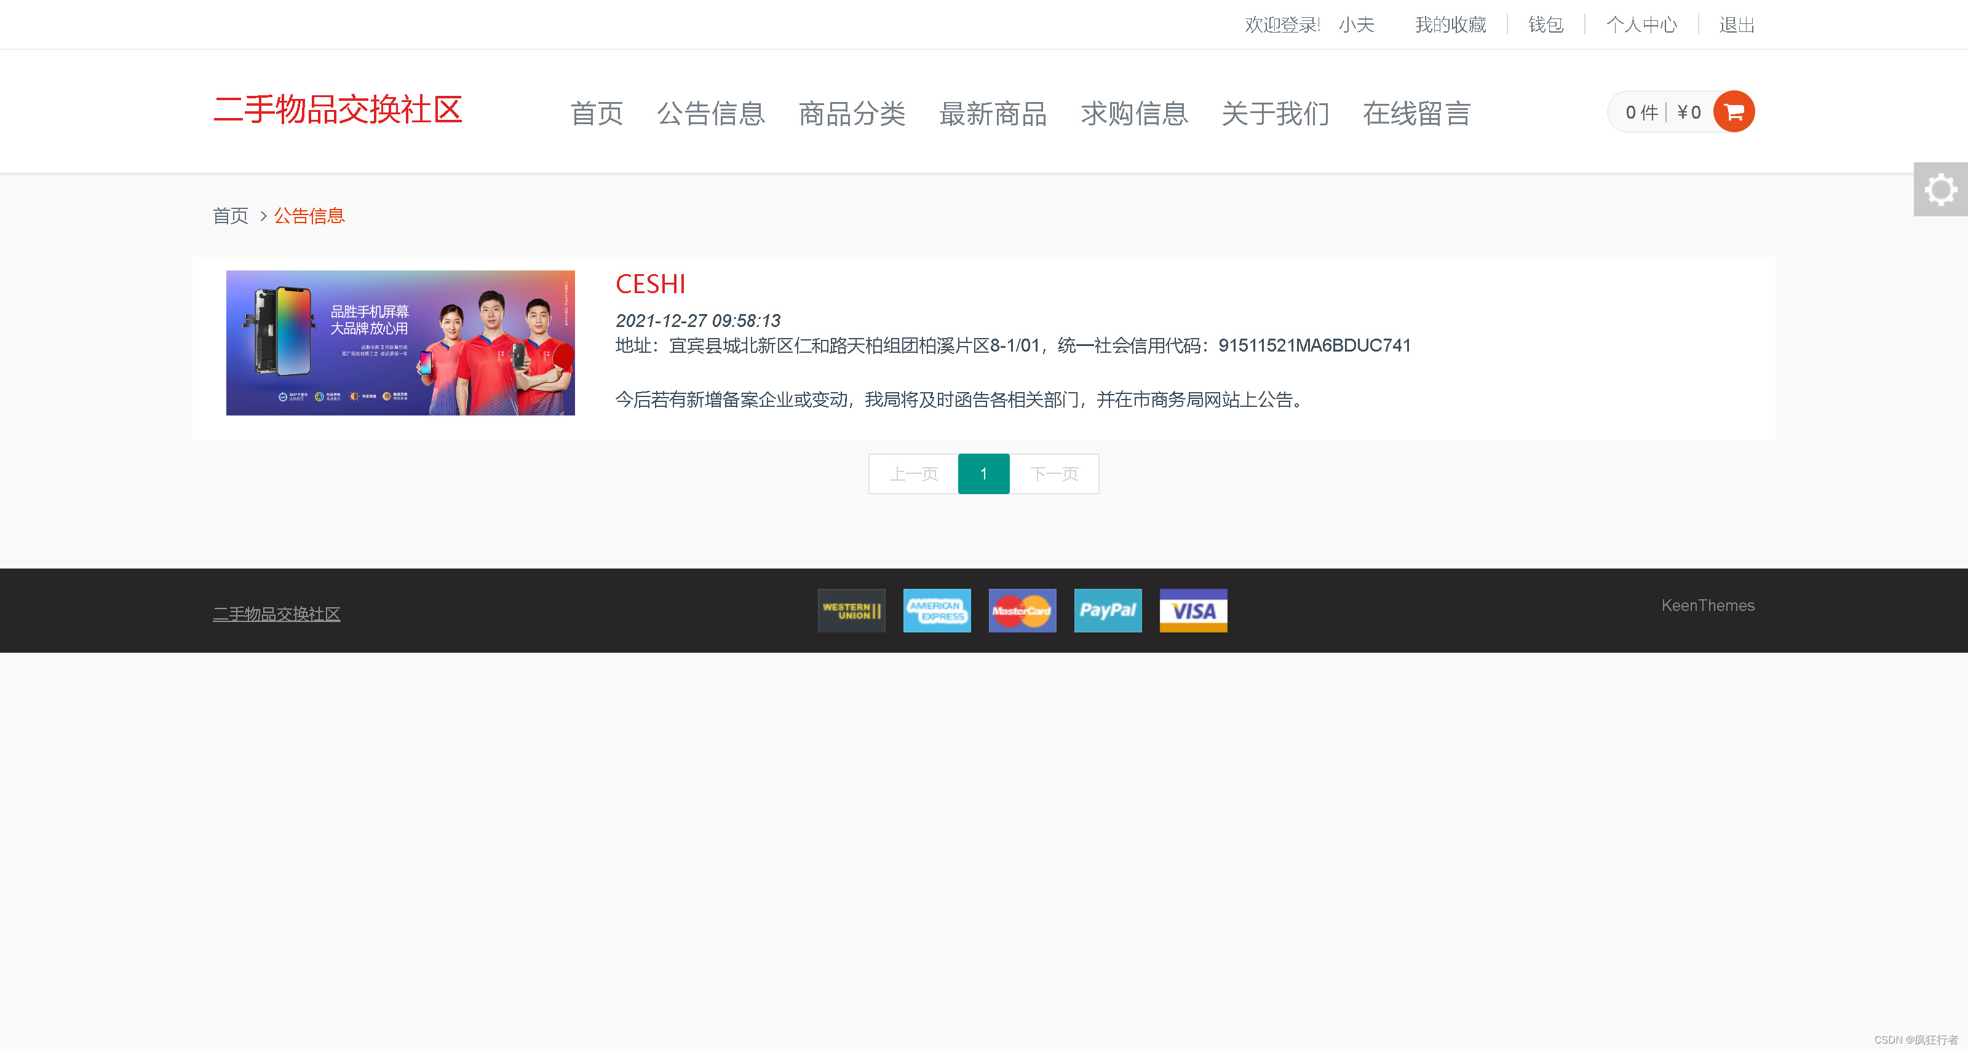Open the 关于我们 page from navigation
This screenshot has width=1968, height=1051.
click(x=1275, y=114)
